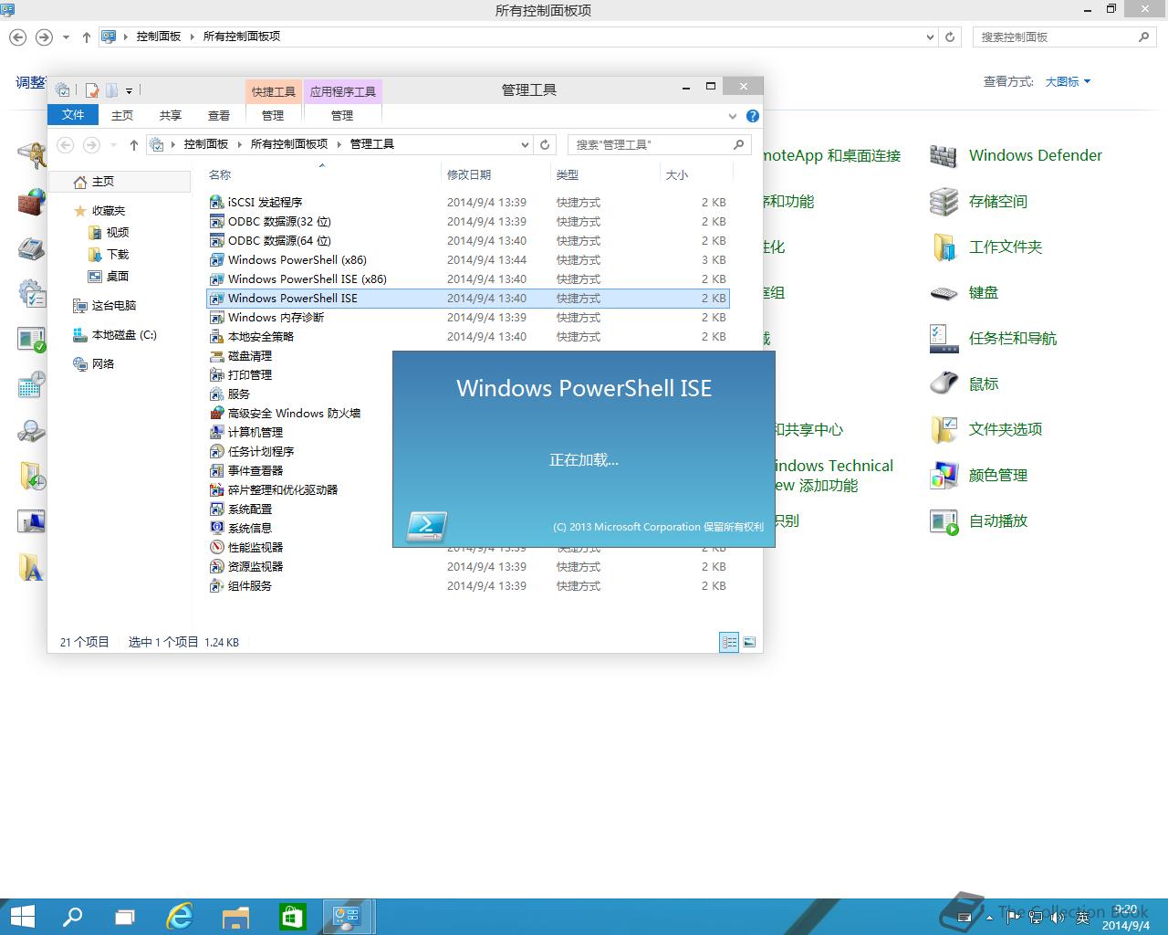Viewport: 1168px width, 935px height.
Task: Expand the ribbon with chevron
Action: click(733, 116)
